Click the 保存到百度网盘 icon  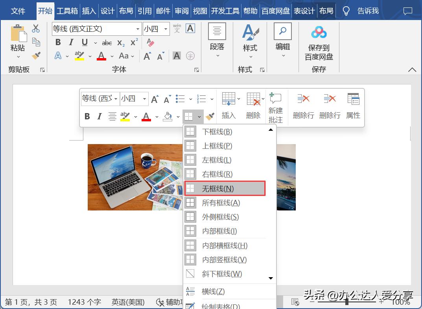319,32
